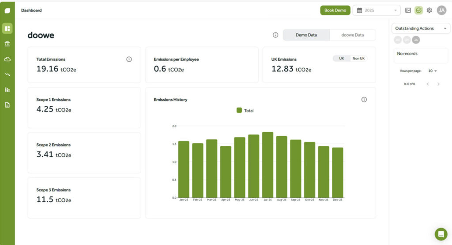Click the Jul-25 bar in Emissions History
The height and width of the screenshot is (245, 452).
coord(267,165)
